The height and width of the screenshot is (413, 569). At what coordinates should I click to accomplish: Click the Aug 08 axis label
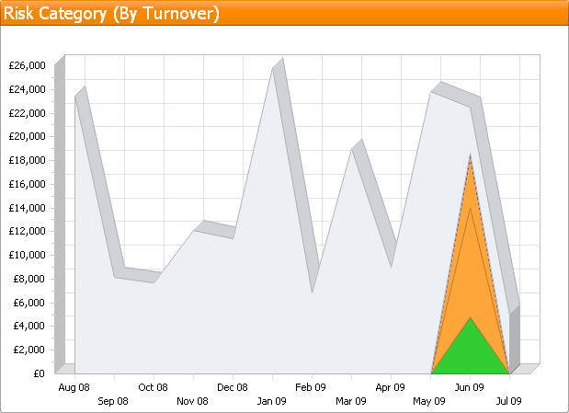point(74,388)
